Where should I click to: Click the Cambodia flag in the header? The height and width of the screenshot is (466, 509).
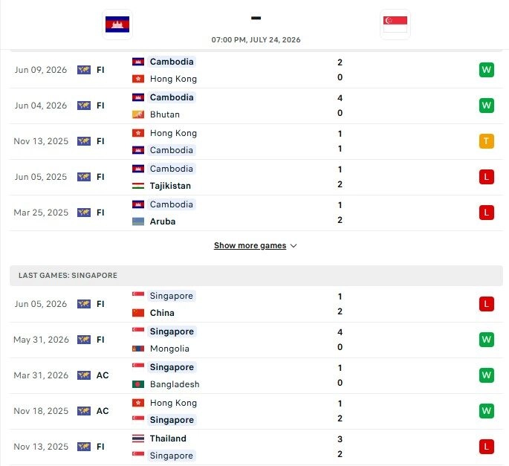(x=117, y=25)
